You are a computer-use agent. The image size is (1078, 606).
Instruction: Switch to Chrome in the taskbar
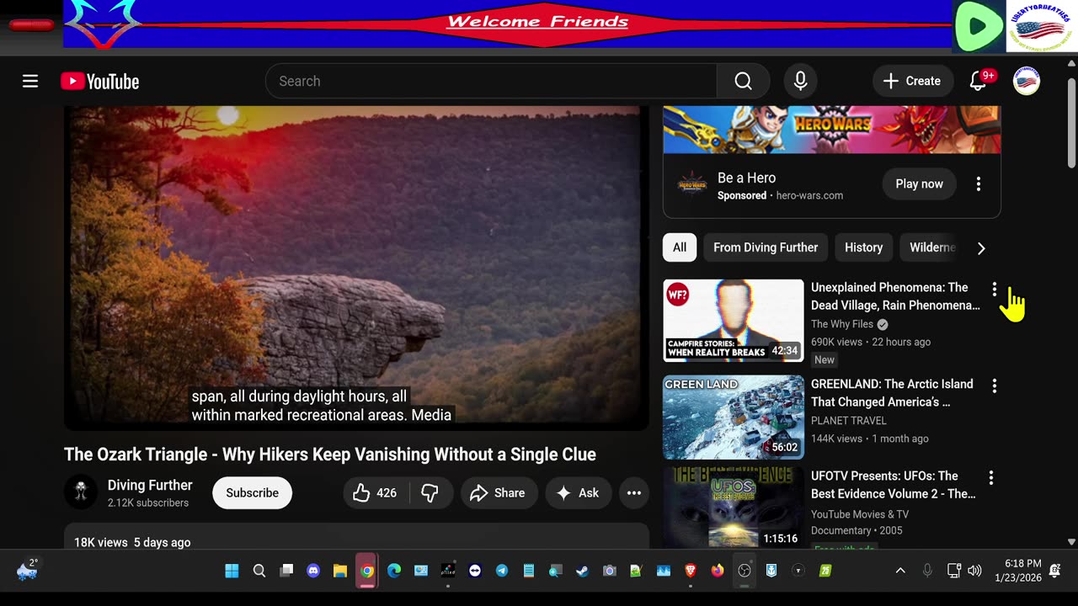pos(367,571)
